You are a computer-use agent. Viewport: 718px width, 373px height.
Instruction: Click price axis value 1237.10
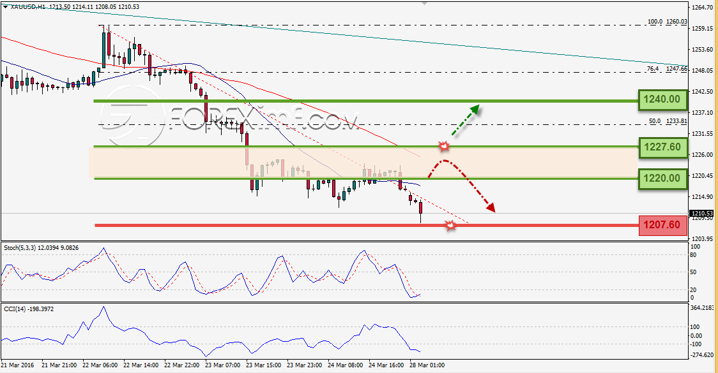(702, 112)
